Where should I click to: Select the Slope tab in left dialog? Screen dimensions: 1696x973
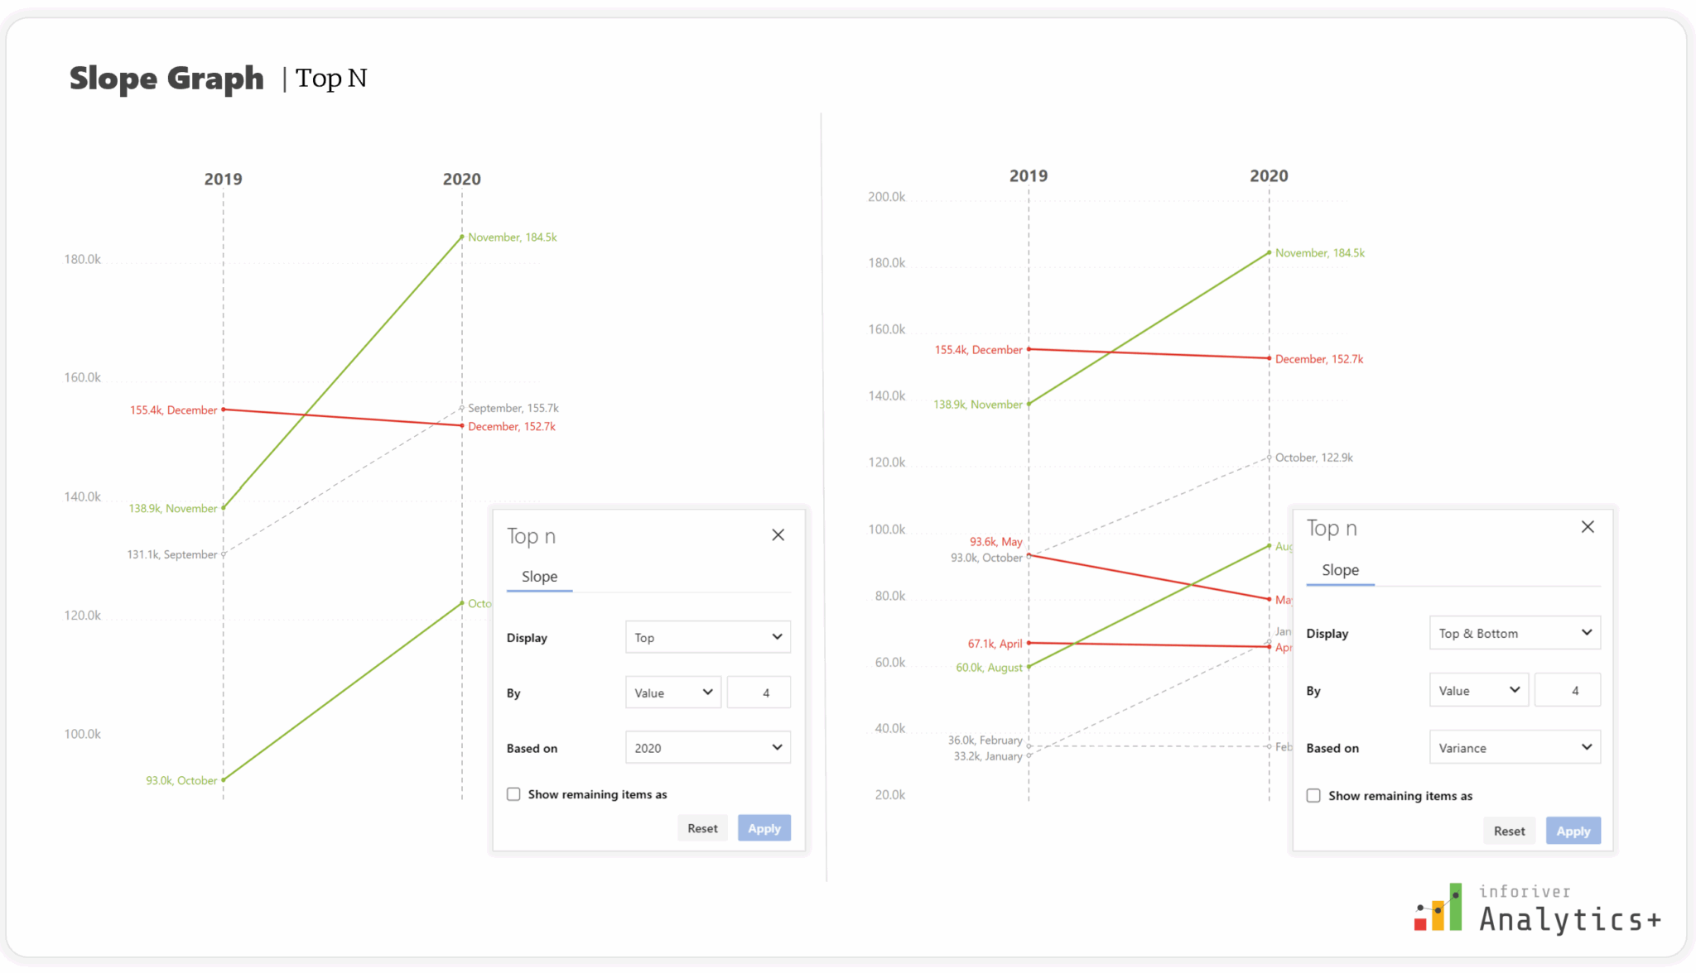(x=539, y=577)
